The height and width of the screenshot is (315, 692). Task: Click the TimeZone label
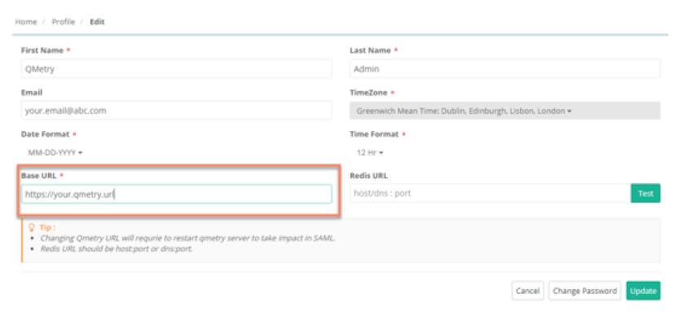click(368, 93)
